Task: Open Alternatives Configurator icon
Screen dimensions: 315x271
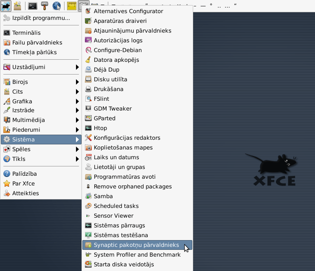Action: point(88,11)
